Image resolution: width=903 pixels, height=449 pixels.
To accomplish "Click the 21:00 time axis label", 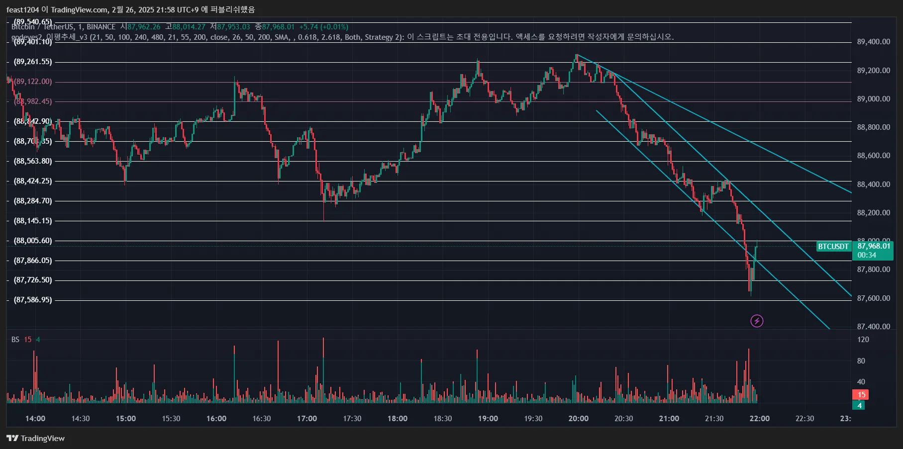I will tap(669, 419).
